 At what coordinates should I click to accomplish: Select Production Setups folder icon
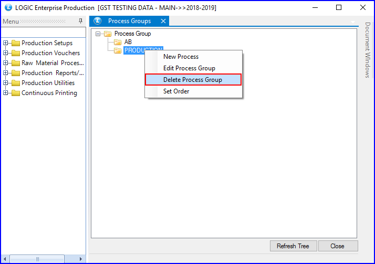[x=16, y=43]
